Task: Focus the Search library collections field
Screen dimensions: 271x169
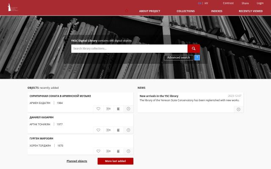Action: (x=129, y=49)
